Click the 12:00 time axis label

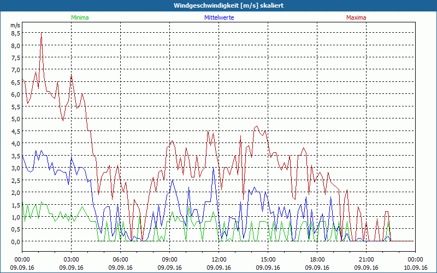click(x=219, y=260)
